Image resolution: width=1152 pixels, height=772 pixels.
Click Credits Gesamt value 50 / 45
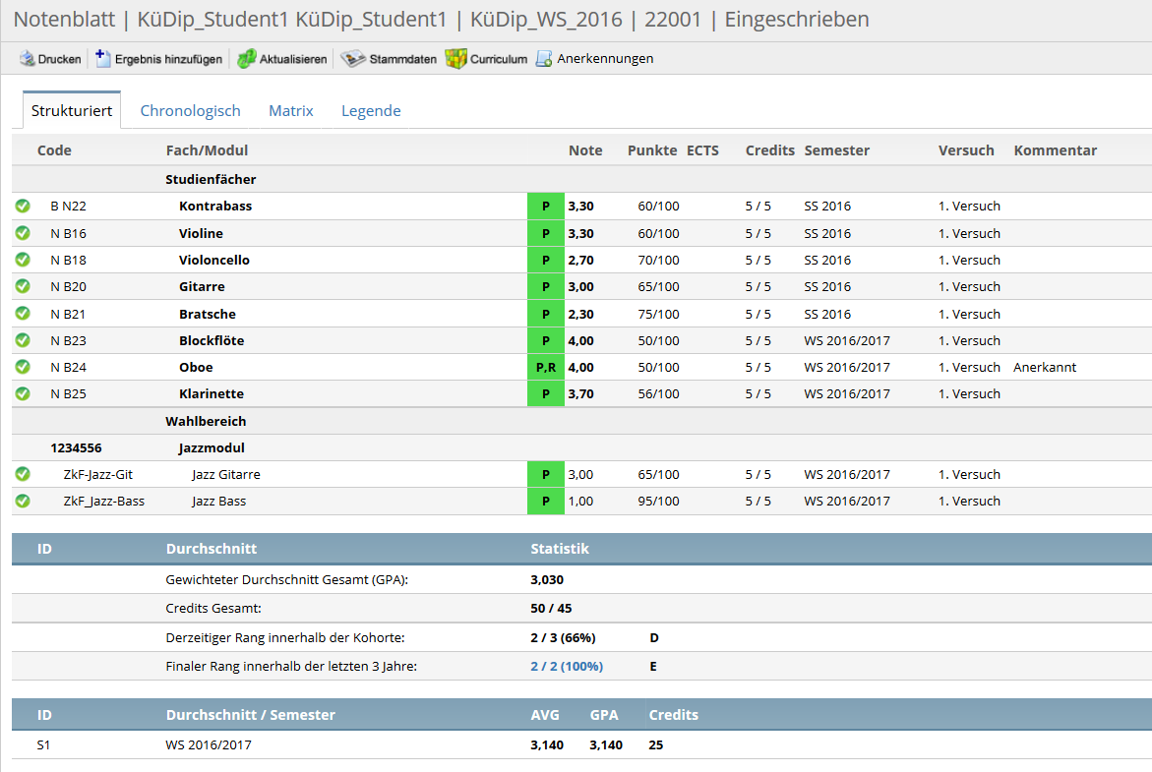point(551,608)
